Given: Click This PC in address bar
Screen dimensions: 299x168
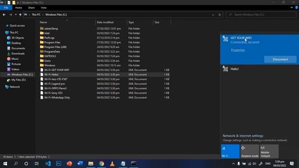Looking at the screenshot, I should click(x=36, y=14).
